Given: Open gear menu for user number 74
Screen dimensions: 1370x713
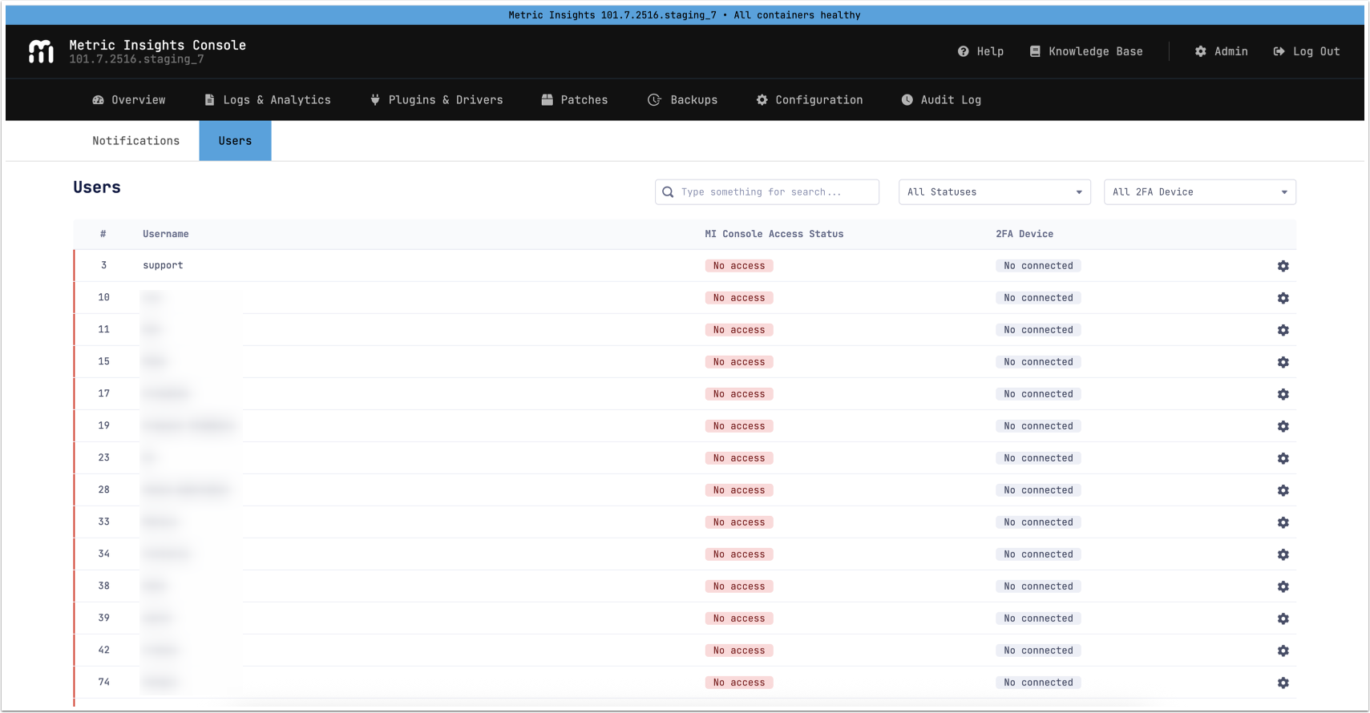Looking at the screenshot, I should 1283,683.
